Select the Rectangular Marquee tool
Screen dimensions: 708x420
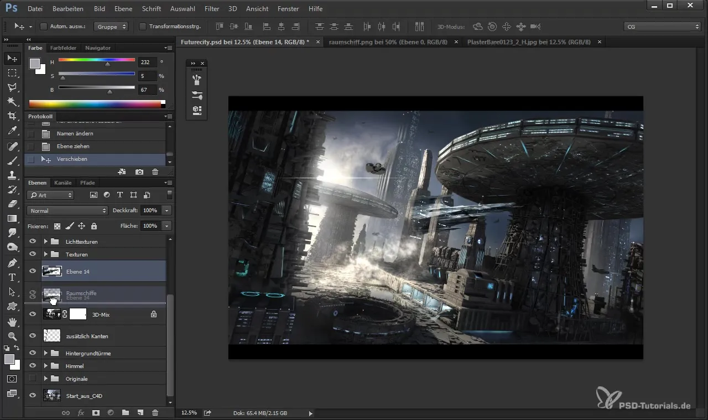12,72
